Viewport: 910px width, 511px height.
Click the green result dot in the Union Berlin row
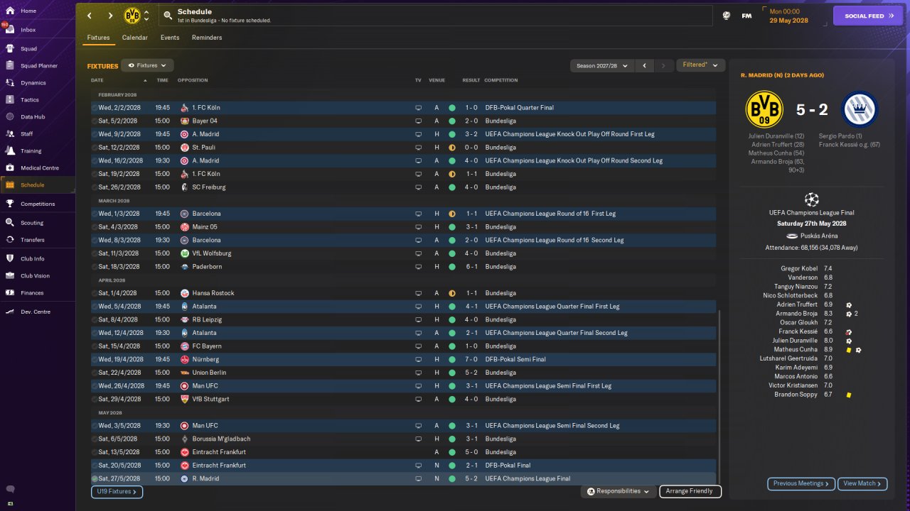coord(451,373)
